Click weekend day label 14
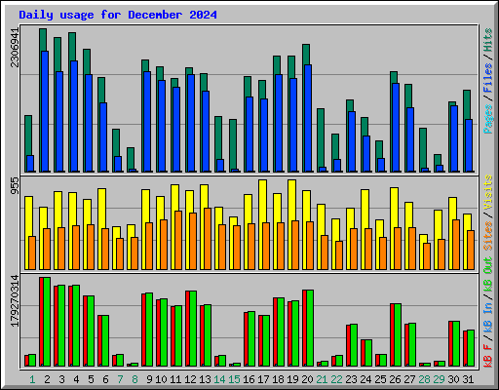 click(x=219, y=379)
